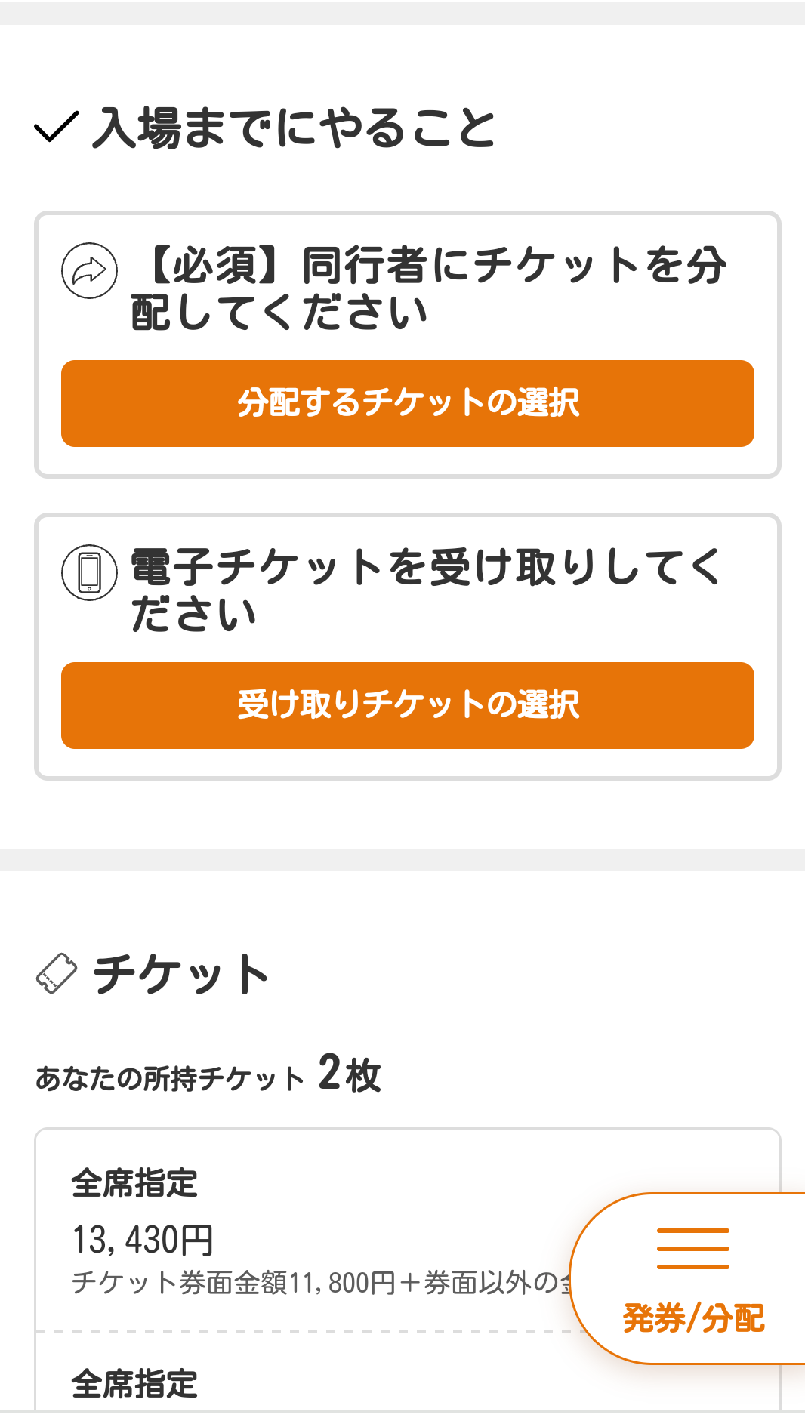Tap the 発券/分配 floating menu label
The image size is (805, 1427).
point(693,1318)
